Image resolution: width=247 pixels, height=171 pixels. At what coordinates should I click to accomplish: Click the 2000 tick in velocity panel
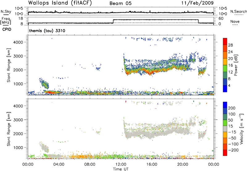(x=18, y=134)
